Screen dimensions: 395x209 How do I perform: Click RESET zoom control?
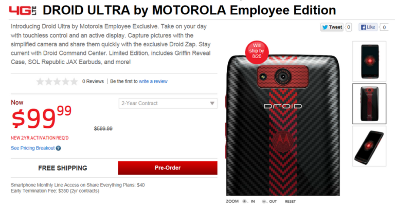point(290,201)
